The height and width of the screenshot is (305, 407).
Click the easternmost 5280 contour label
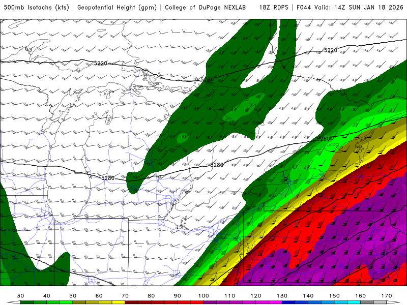[x=323, y=139]
